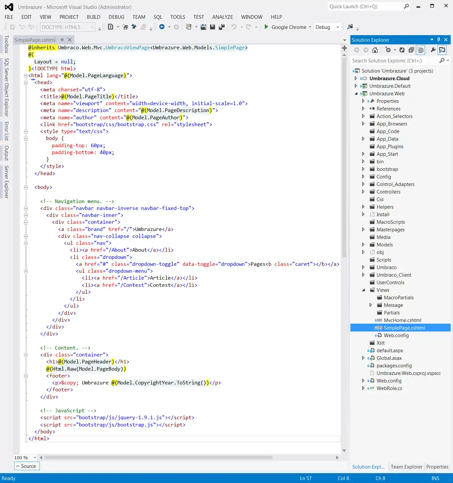The height and width of the screenshot is (483, 453).
Task: Click the Solution Explorer Home icon
Action: (375, 50)
